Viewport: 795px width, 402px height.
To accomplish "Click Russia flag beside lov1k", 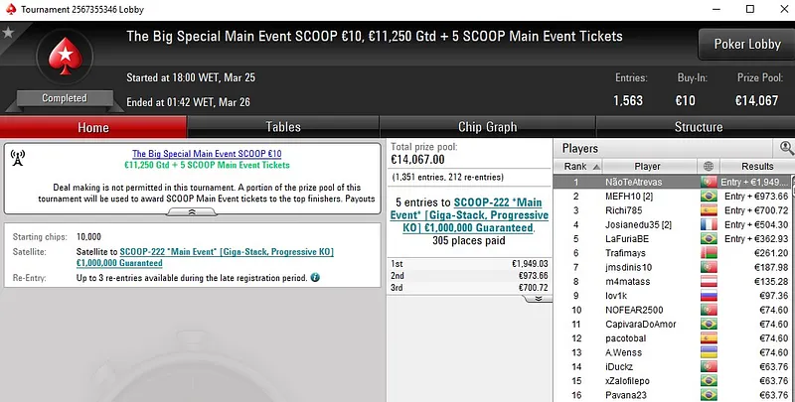I will pos(708,296).
